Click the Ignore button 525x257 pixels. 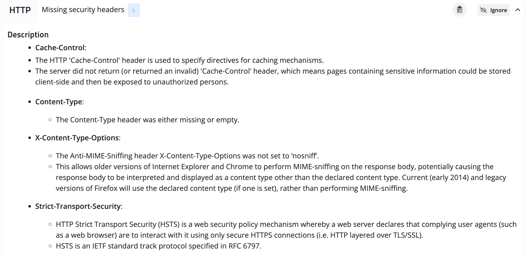tap(494, 10)
